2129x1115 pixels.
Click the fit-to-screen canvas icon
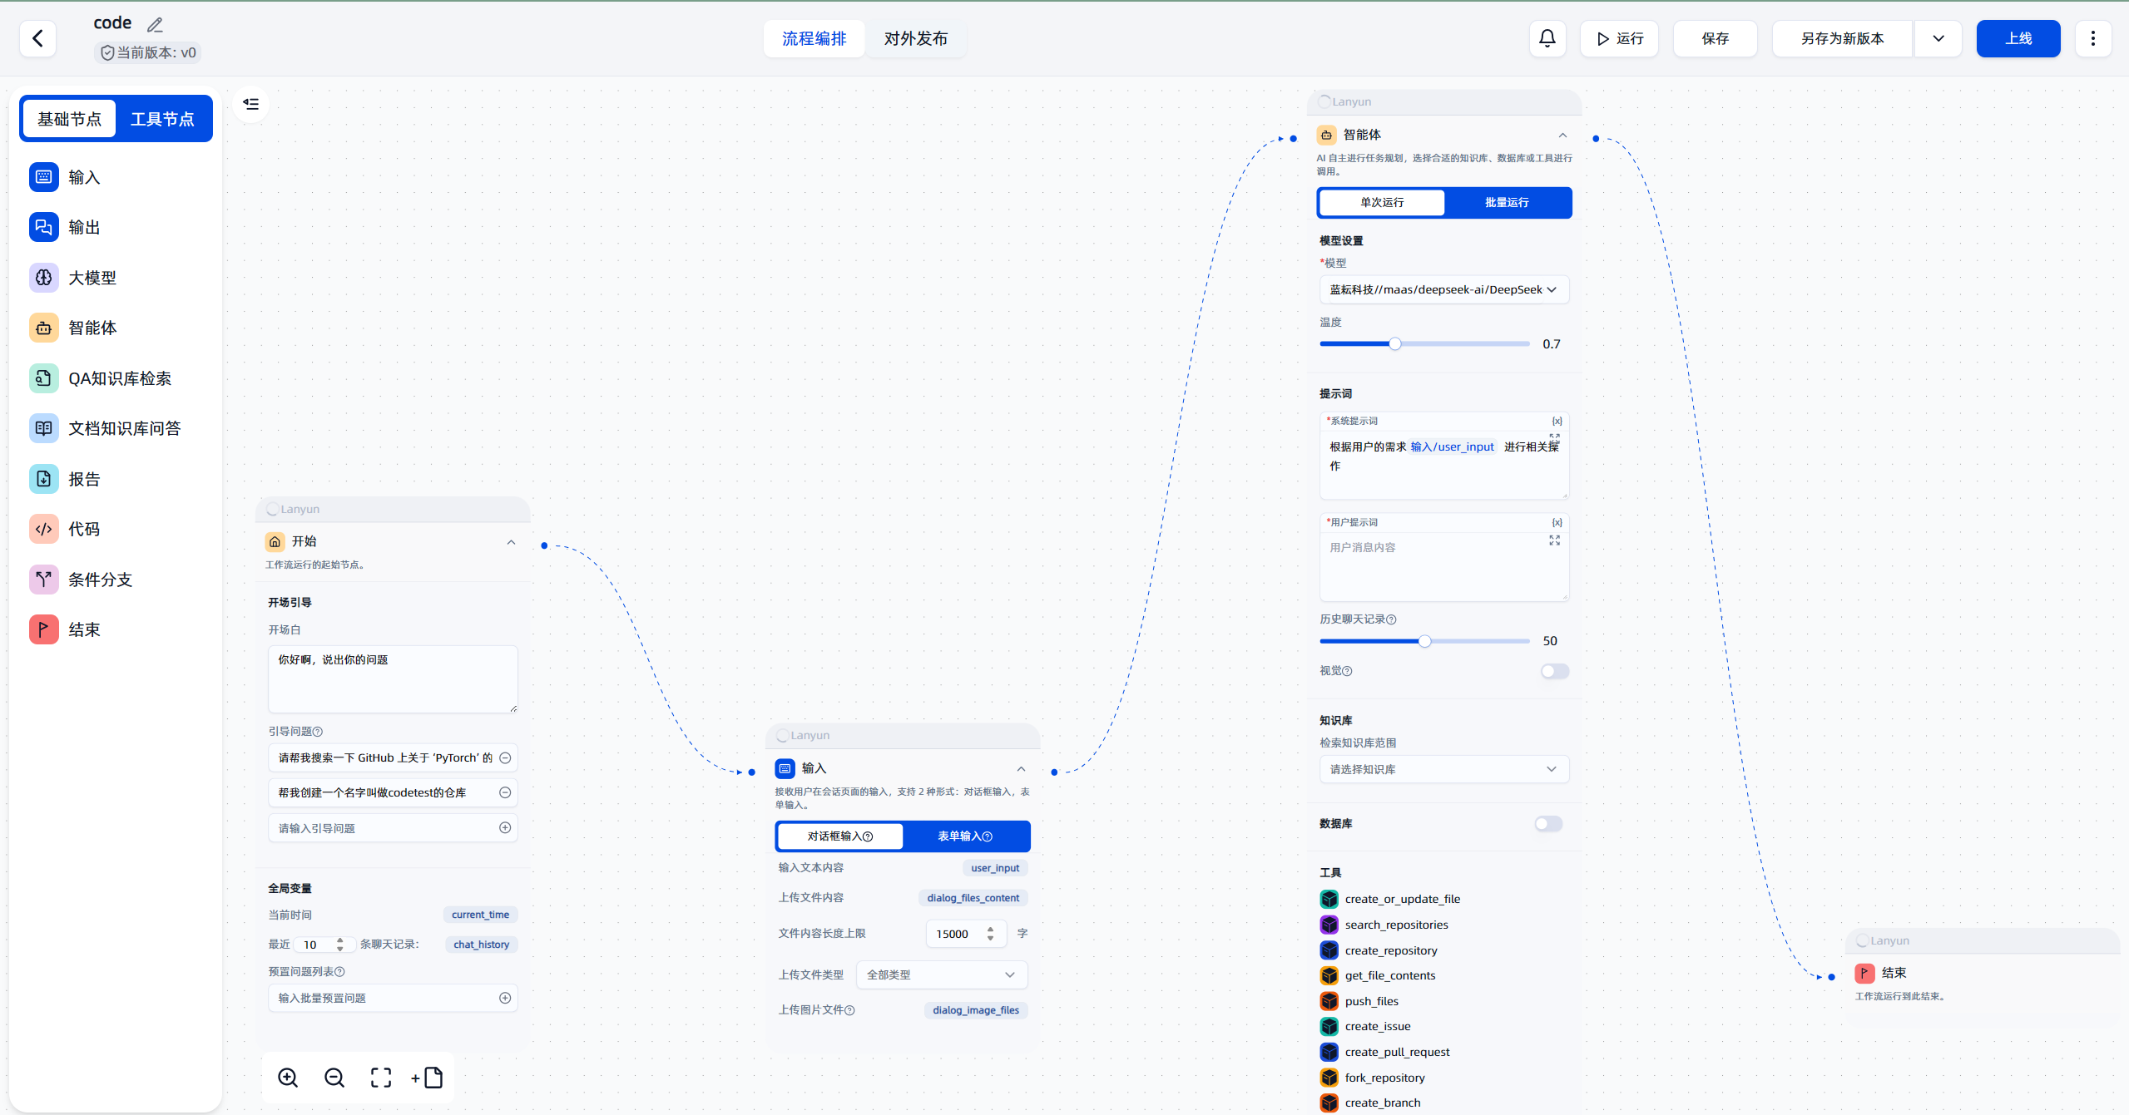point(381,1078)
